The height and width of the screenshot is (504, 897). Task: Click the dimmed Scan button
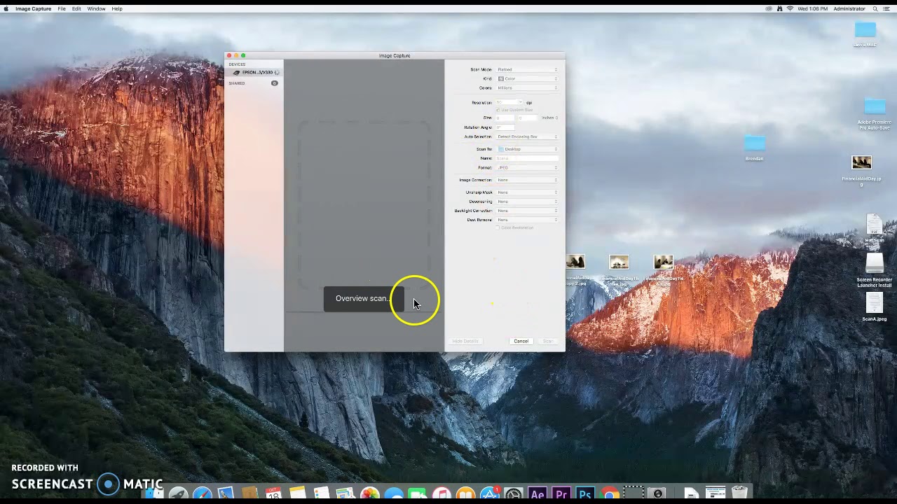(x=548, y=341)
